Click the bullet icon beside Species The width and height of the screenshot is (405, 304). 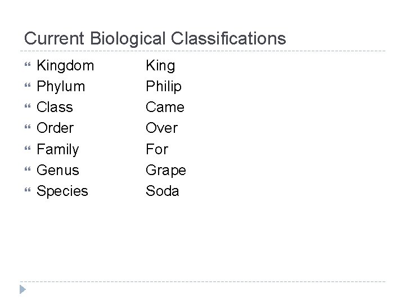pos(28,191)
